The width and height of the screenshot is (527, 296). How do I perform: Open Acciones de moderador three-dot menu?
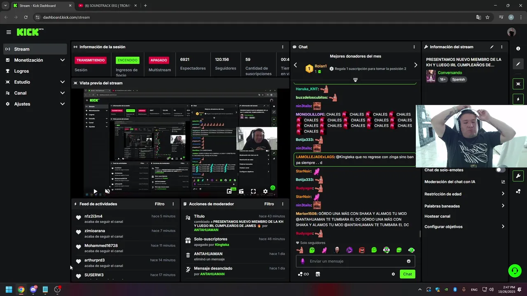282,204
